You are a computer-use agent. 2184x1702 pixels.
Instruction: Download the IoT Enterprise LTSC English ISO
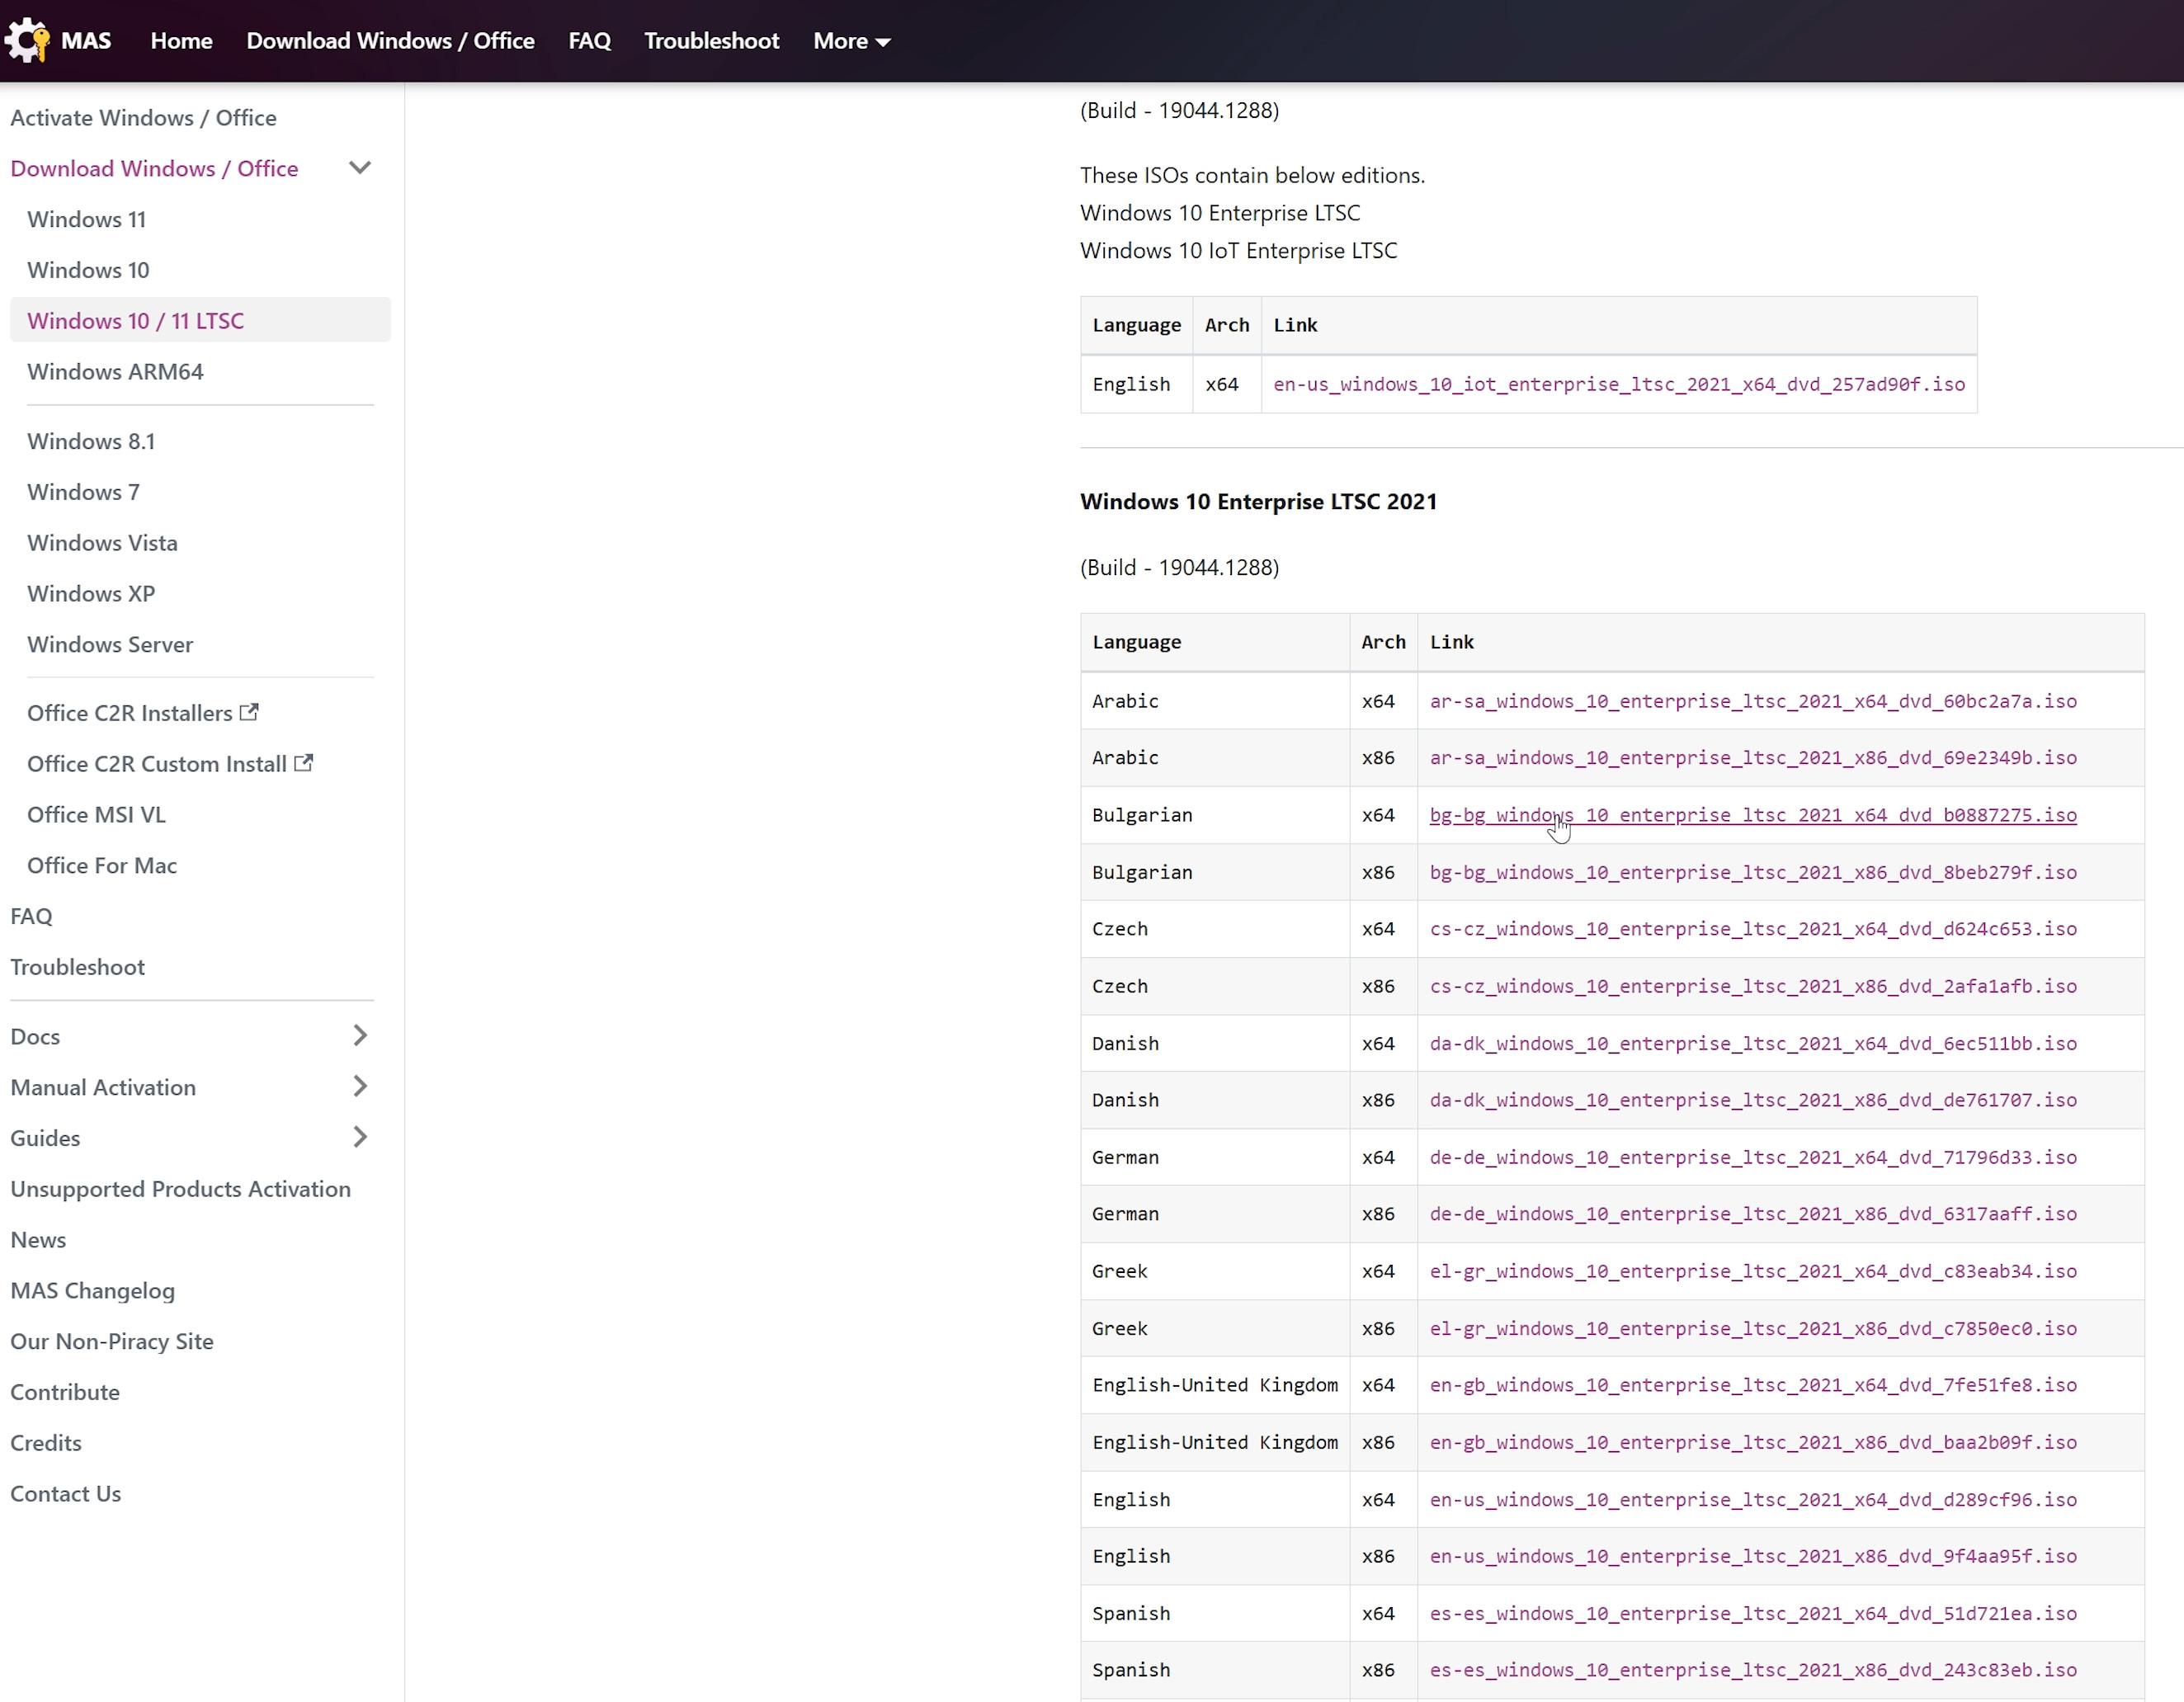[x=1618, y=385]
